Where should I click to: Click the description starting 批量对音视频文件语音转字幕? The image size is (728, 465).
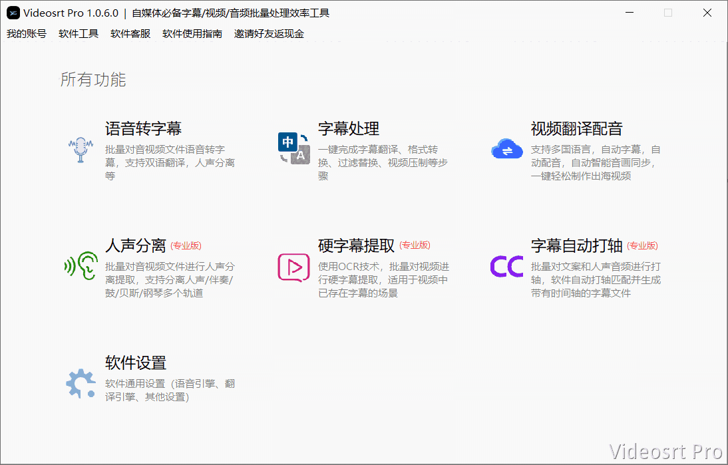click(170, 162)
